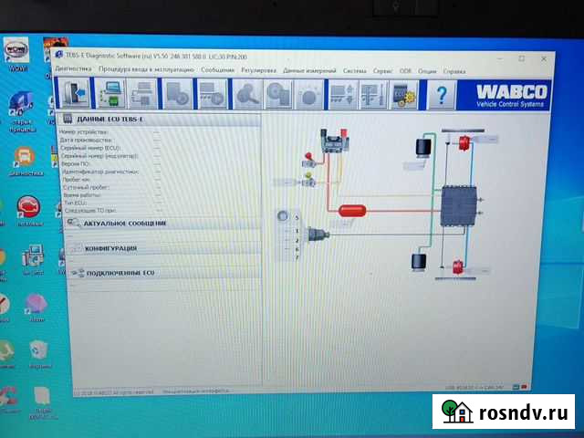Click the exit door toolbar icon
The image size is (584, 438).
75,94
